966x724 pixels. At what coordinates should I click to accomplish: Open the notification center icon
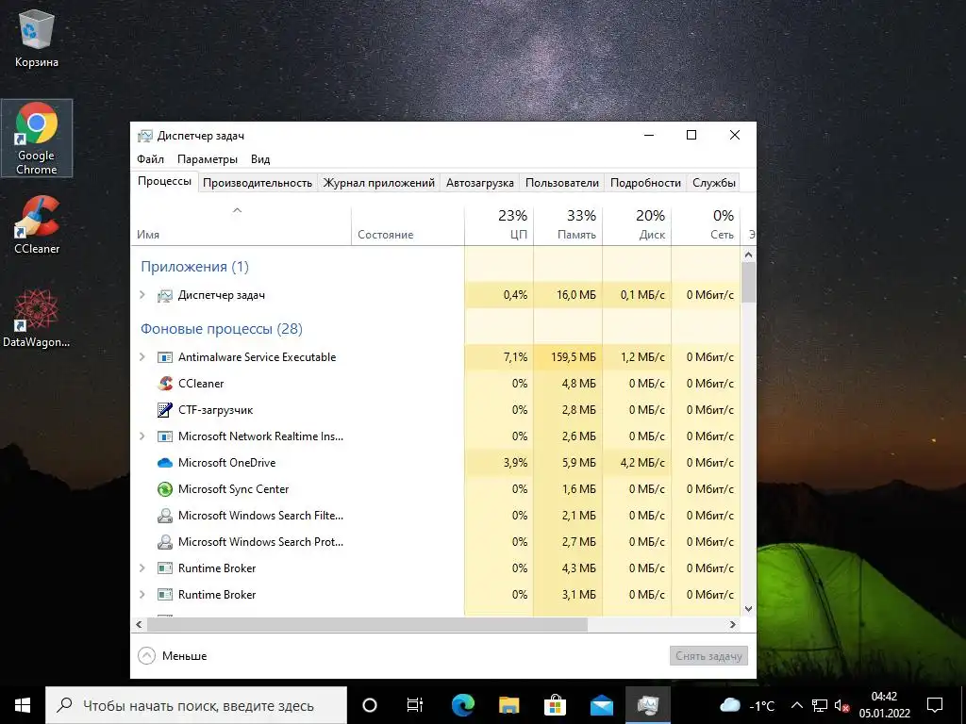(935, 705)
